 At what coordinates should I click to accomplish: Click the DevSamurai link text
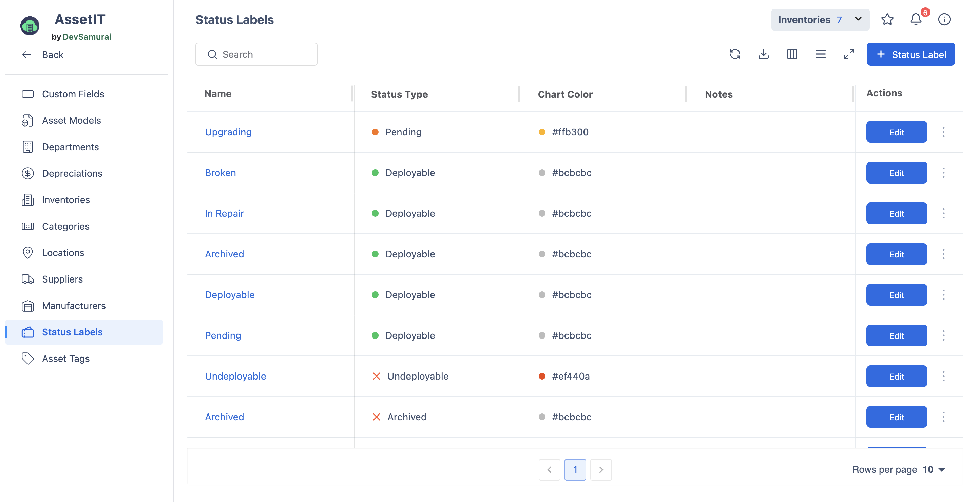(x=87, y=37)
